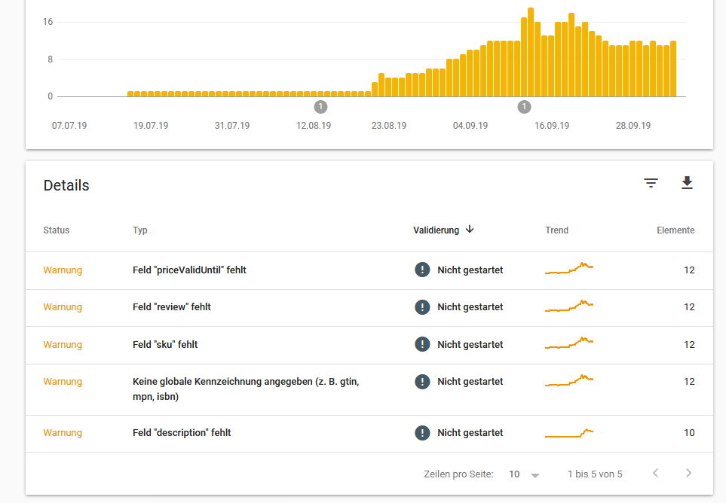Select 'Feld "sku" fehlt' warning row

coord(165,345)
